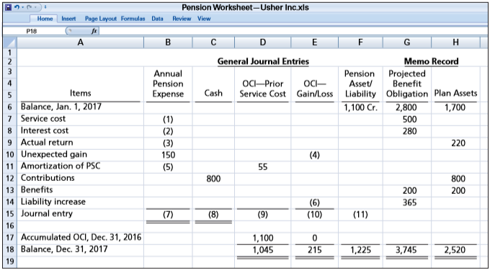Image resolution: width=490 pixels, height=271 pixels.
Task: Select the 2,520 balance cell
Action: click(455, 250)
